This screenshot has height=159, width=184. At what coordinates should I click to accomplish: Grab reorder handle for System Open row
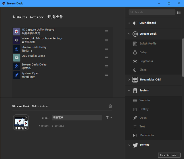coord(106,75)
